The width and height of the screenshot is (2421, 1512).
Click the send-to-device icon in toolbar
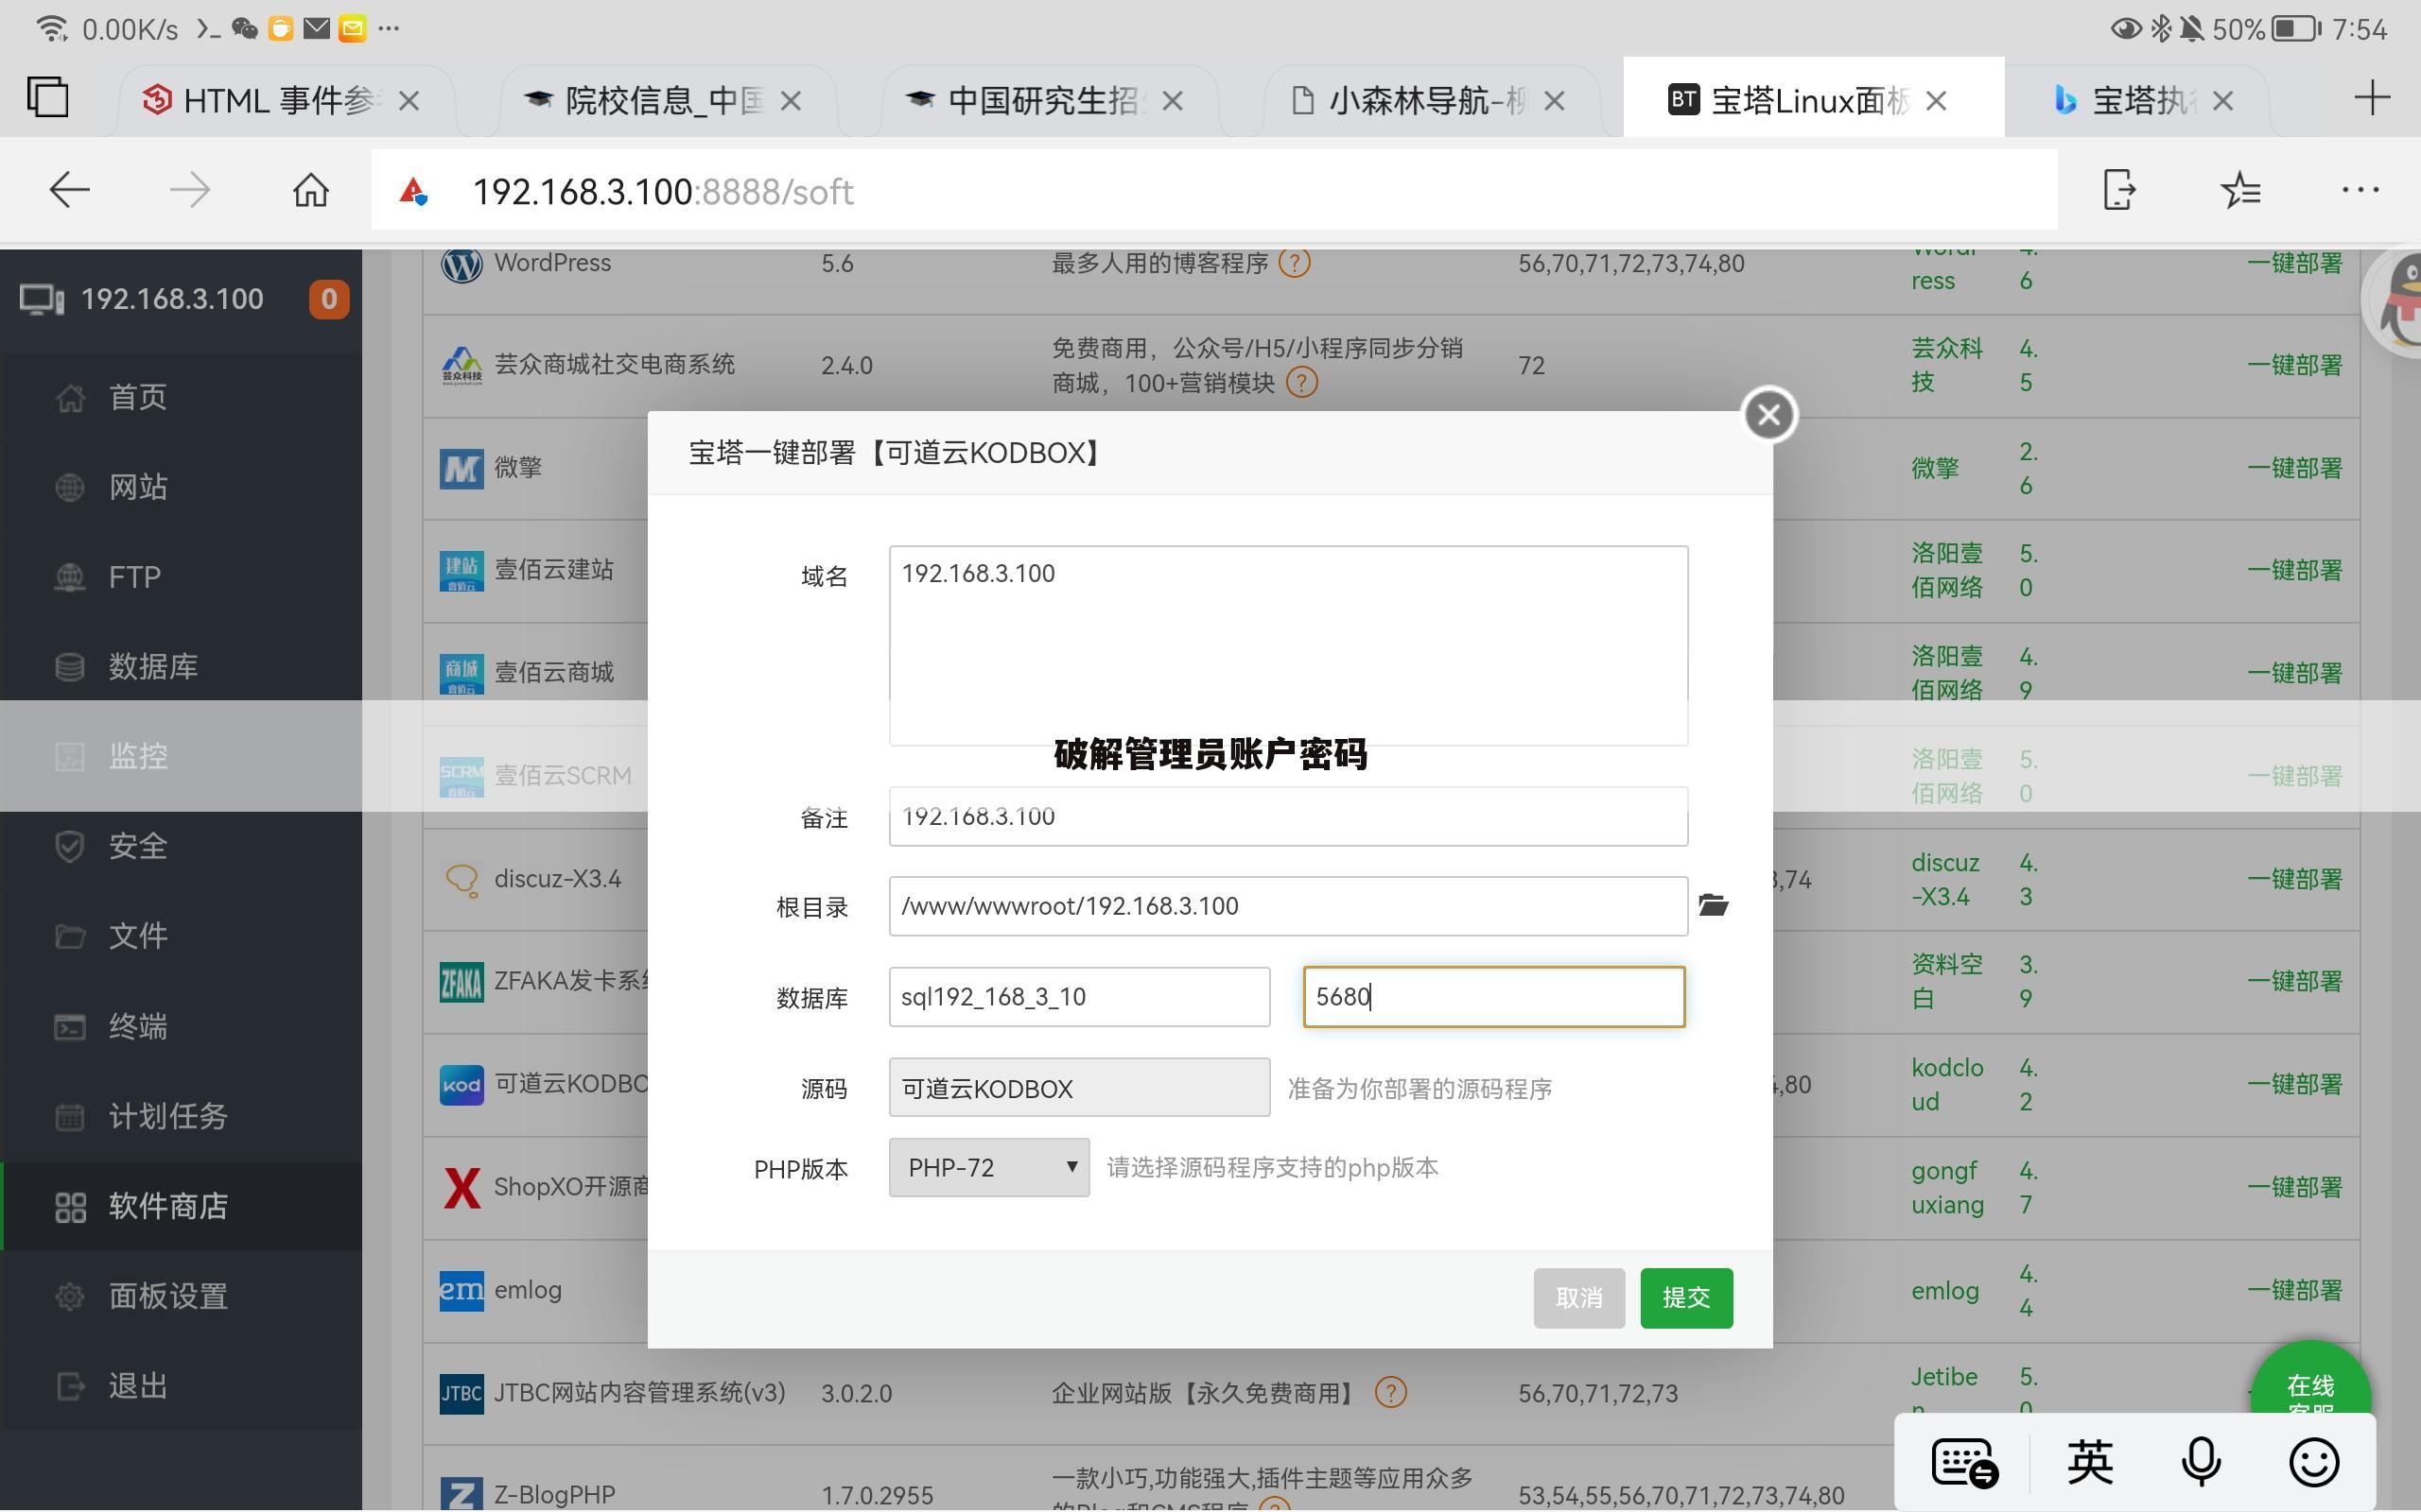2119,190
